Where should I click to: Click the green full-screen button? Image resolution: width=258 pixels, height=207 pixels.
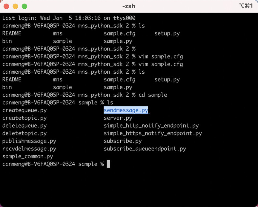pyautogui.click(x=24, y=6)
